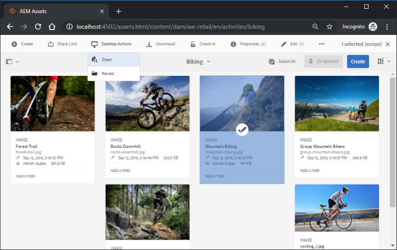Click the cycling_1.jpg title text
This screenshot has width=397, height=250.
[x=312, y=246]
